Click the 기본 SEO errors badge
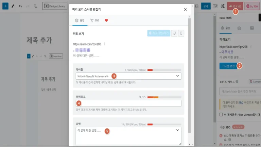Screen dimensions: 261x147 pos(238,127)
